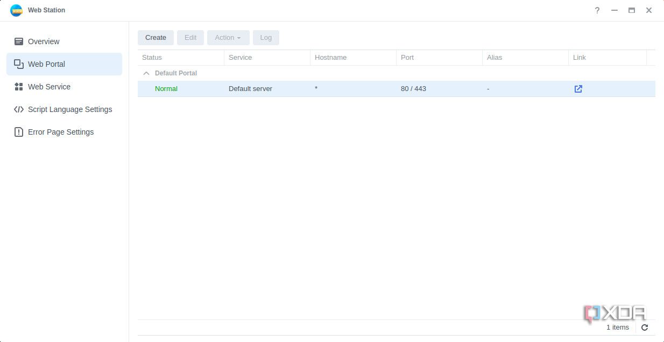Click the Hostname column header
The width and height of the screenshot is (664, 342).
pos(330,58)
